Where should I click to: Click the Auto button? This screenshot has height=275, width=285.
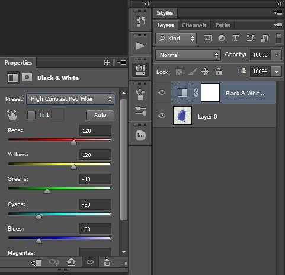[100, 115]
